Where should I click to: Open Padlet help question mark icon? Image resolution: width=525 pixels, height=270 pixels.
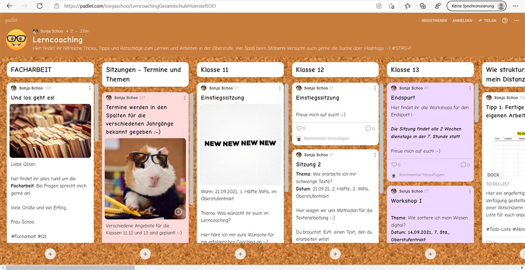(505, 21)
